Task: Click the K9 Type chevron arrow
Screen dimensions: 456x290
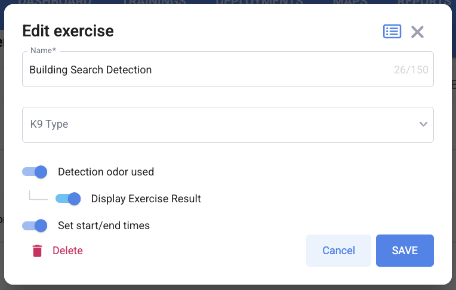Action: (x=423, y=124)
